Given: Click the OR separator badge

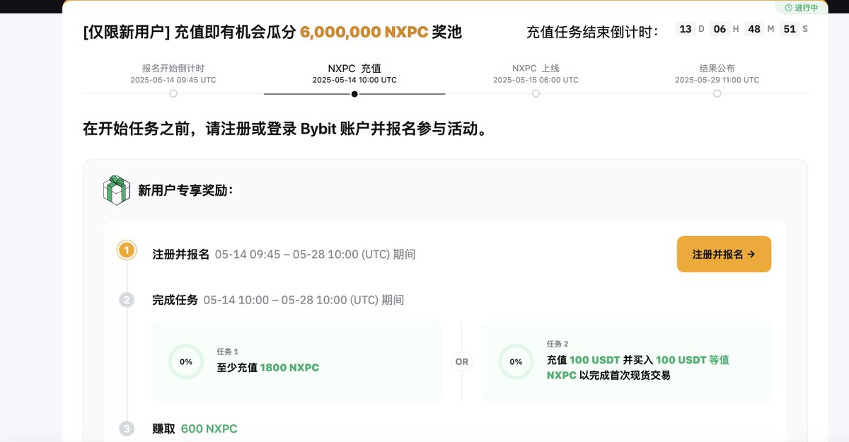Looking at the screenshot, I should pos(462,361).
